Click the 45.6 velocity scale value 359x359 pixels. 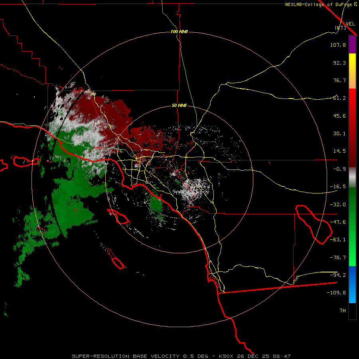coord(339,116)
